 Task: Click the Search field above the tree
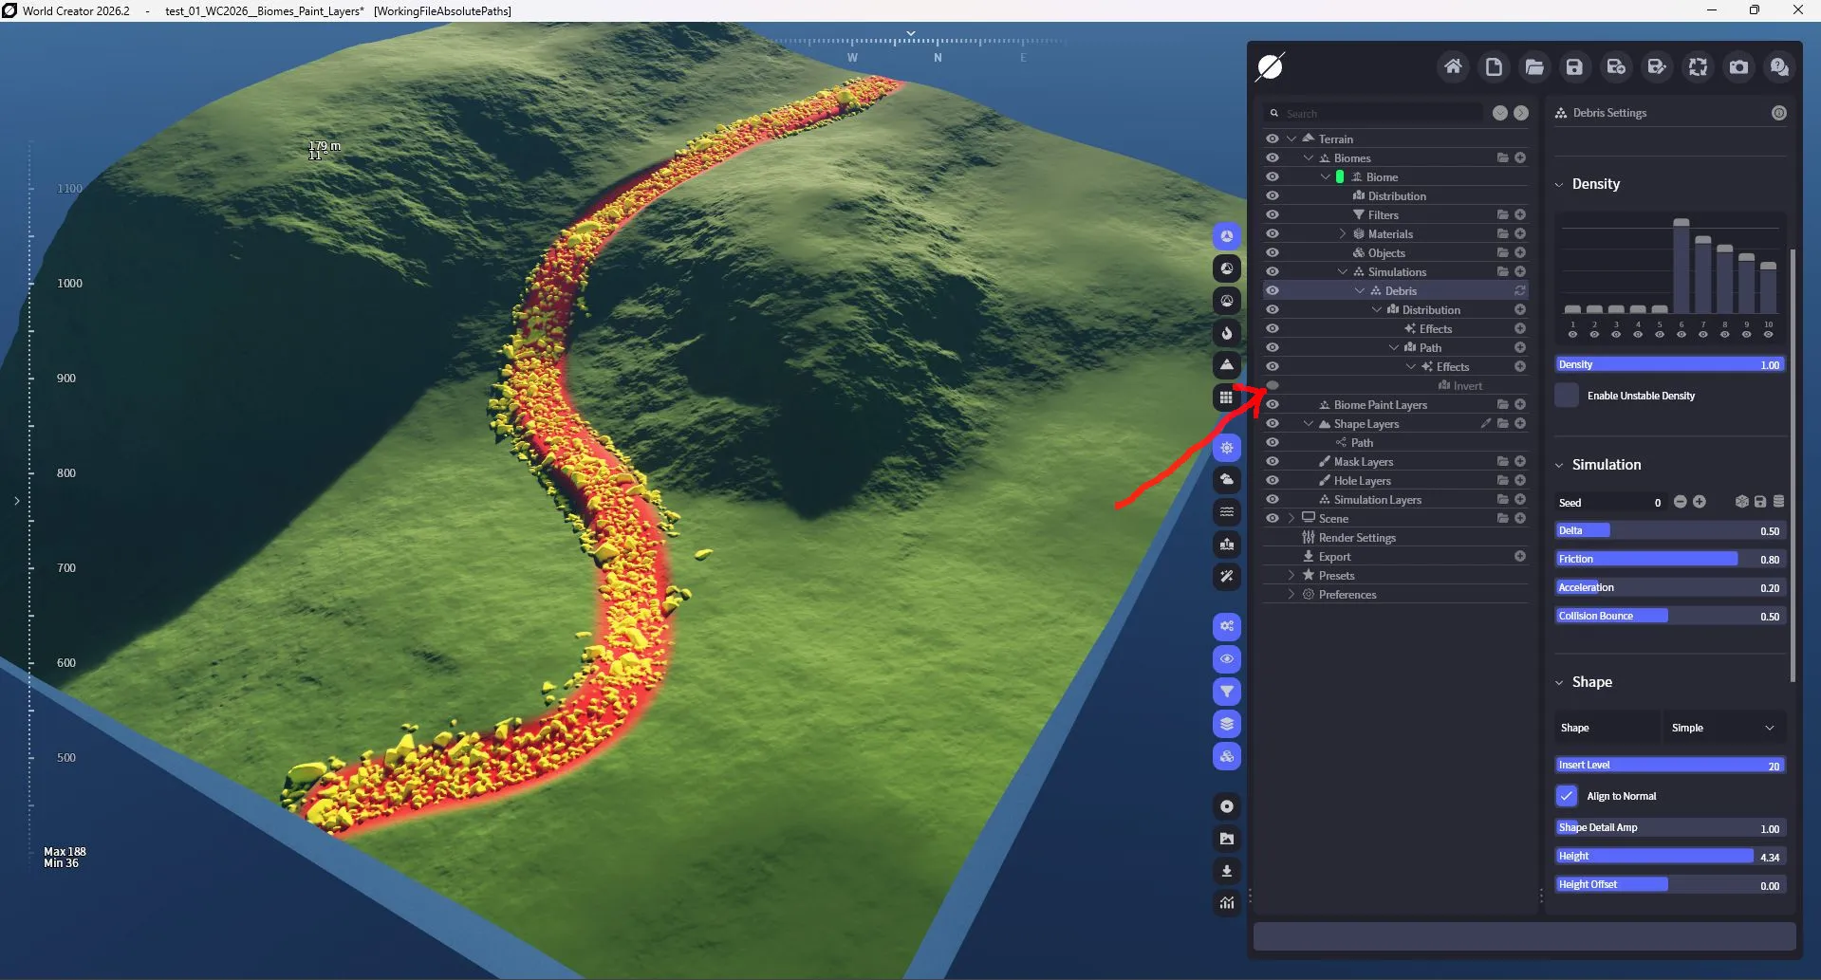(1381, 113)
